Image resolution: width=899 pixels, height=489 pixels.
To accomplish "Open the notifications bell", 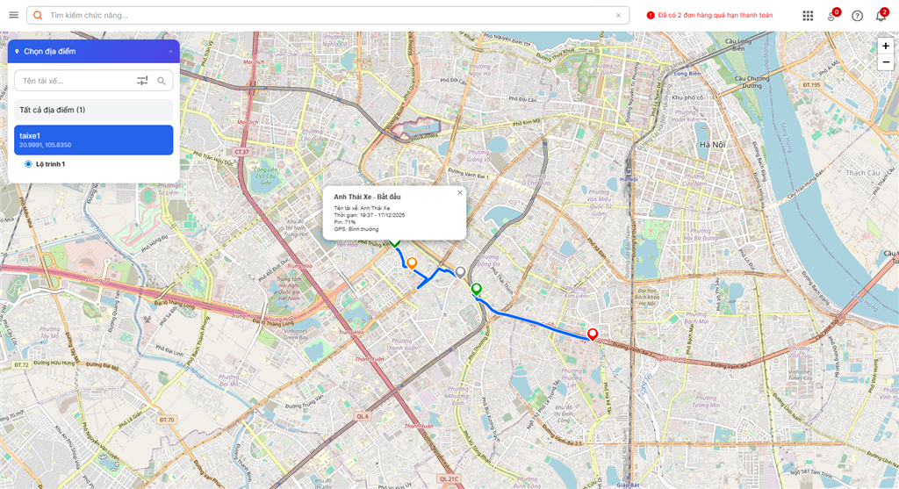I will tap(881, 16).
